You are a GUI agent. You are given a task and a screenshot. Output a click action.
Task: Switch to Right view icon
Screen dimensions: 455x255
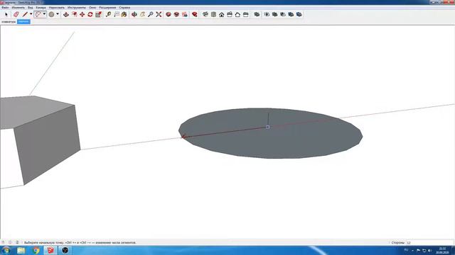230,14
